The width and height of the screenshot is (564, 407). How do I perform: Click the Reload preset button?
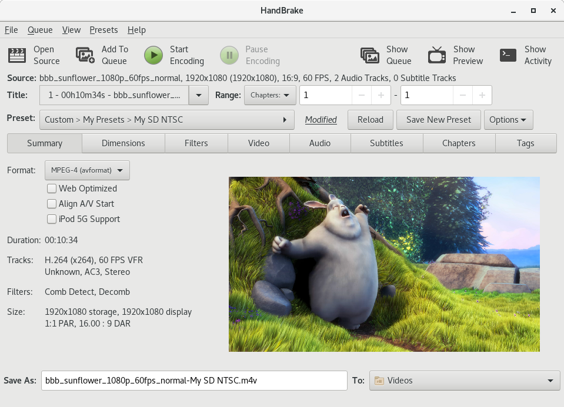[371, 120]
